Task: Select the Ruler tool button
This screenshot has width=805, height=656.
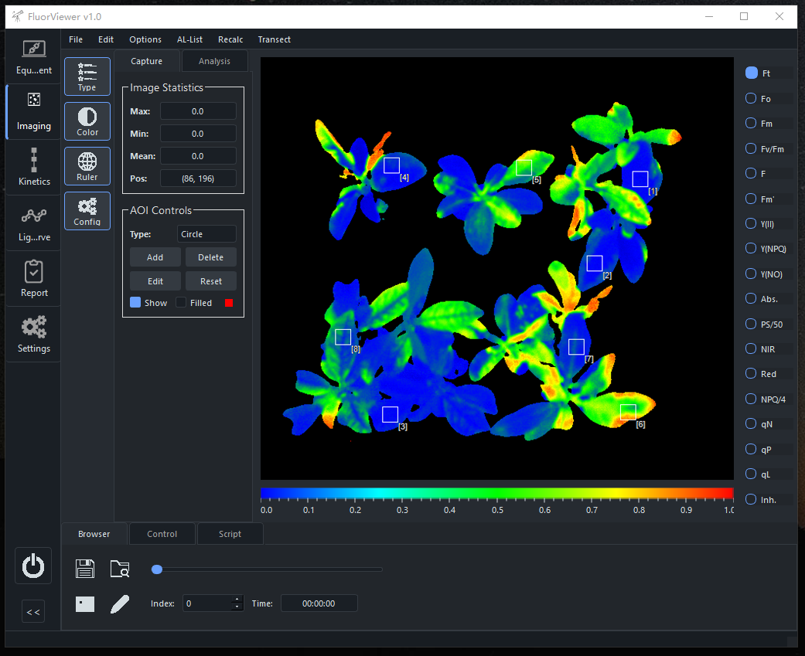Action: [87, 166]
